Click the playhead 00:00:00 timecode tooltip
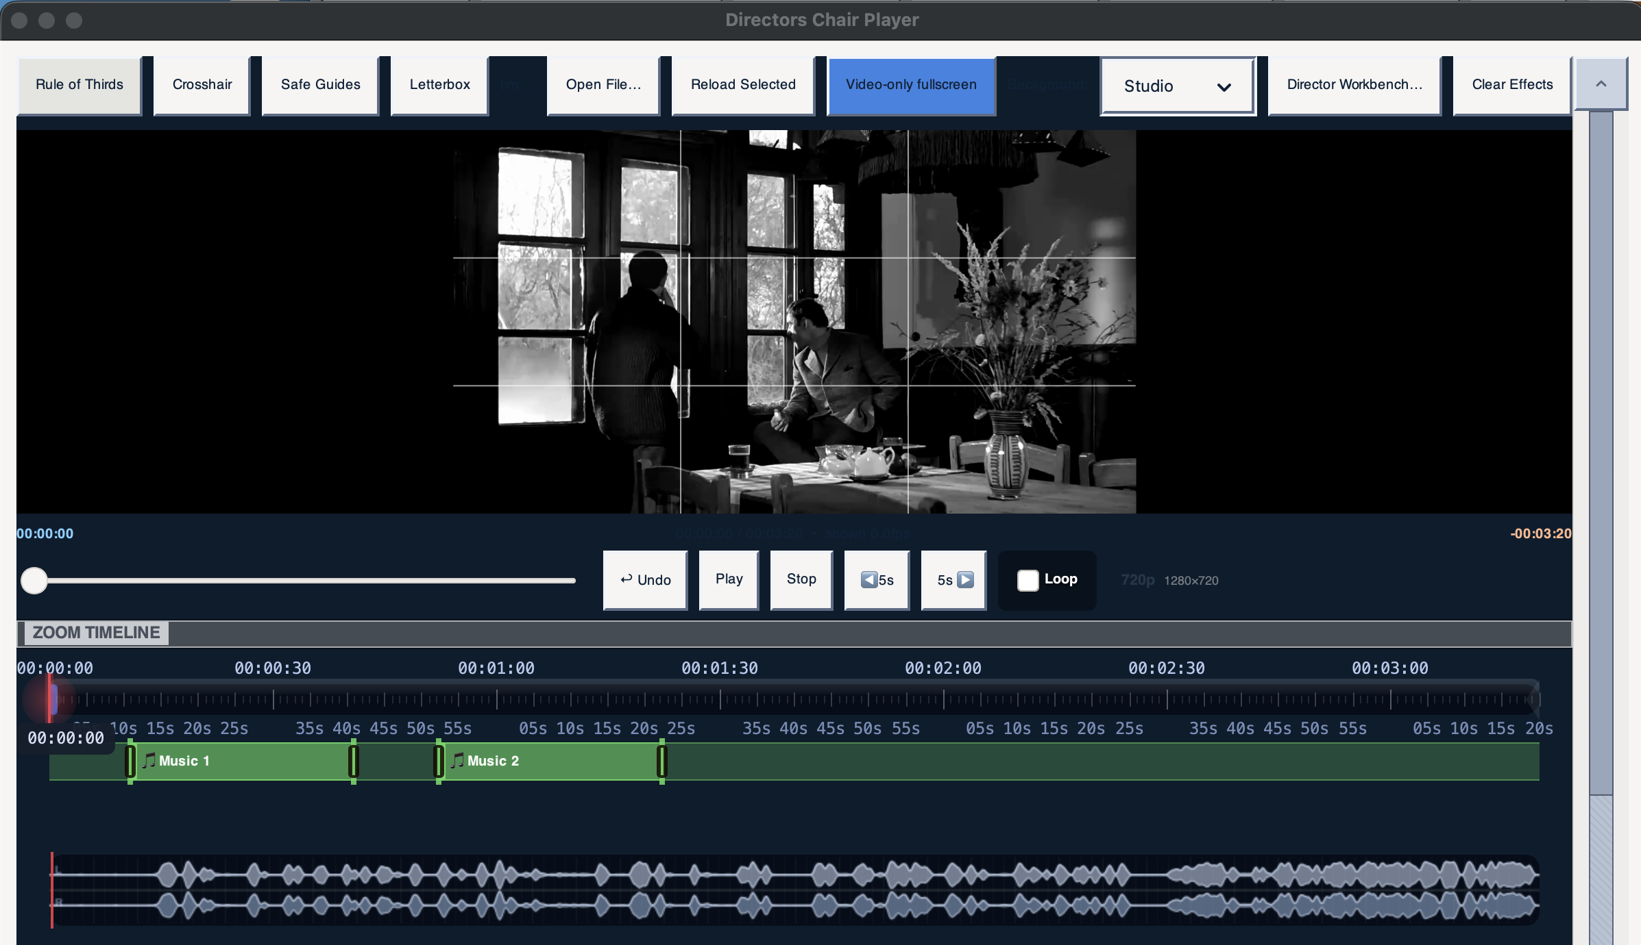The width and height of the screenshot is (1641, 945). click(66, 738)
